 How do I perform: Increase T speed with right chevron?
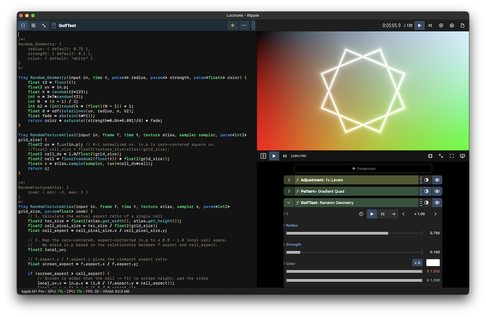coord(436,214)
